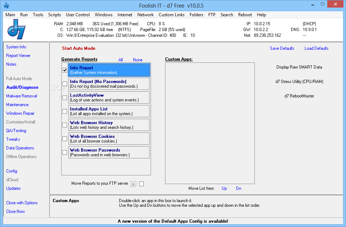Open System Info in sidebar
346x227 pixels.
(16, 47)
